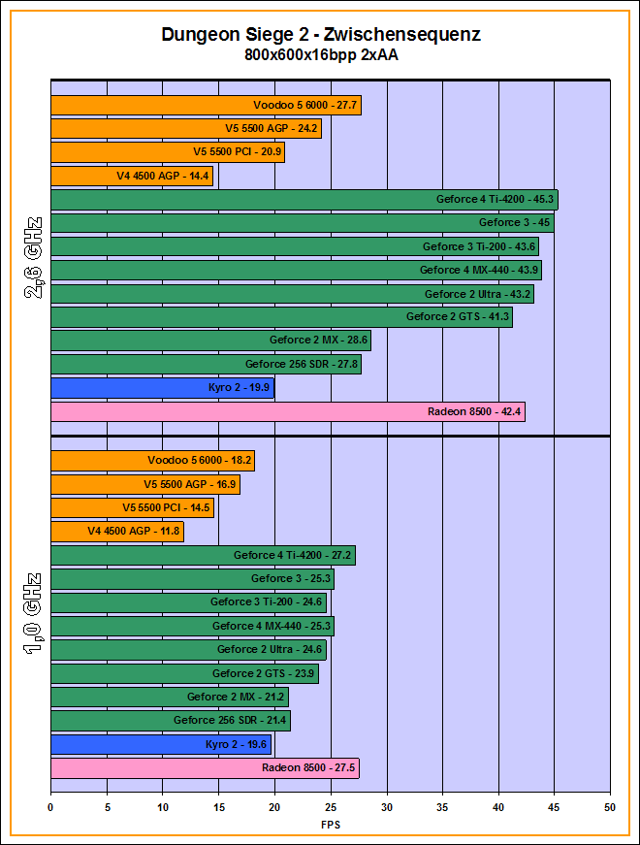This screenshot has width=640, height=845.
Task: Click the Voodoo 5 6000 - 18.2 bar
Action: [152, 461]
